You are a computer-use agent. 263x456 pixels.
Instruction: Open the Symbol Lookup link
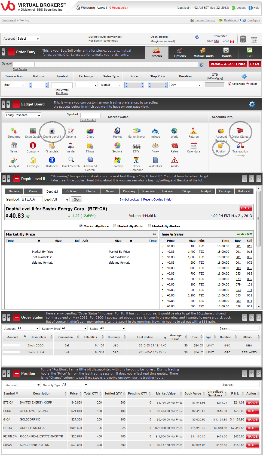pos(129,199)
